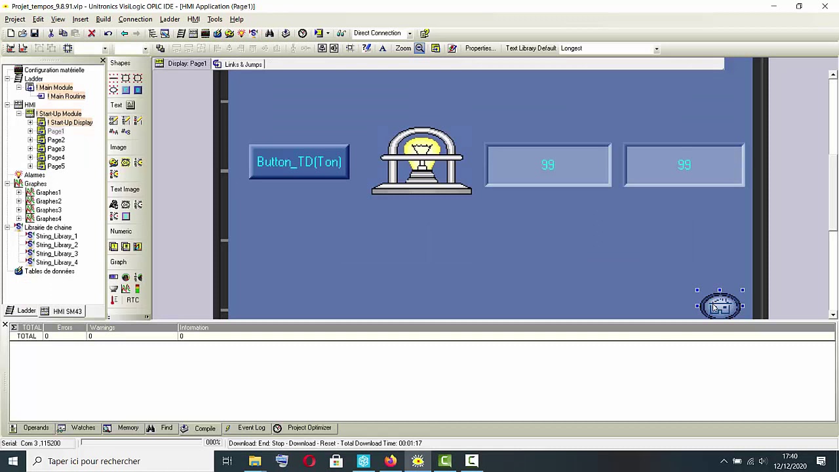Open the HMI menu
This screenshot has width=839, height=472.
click(193, 19)
